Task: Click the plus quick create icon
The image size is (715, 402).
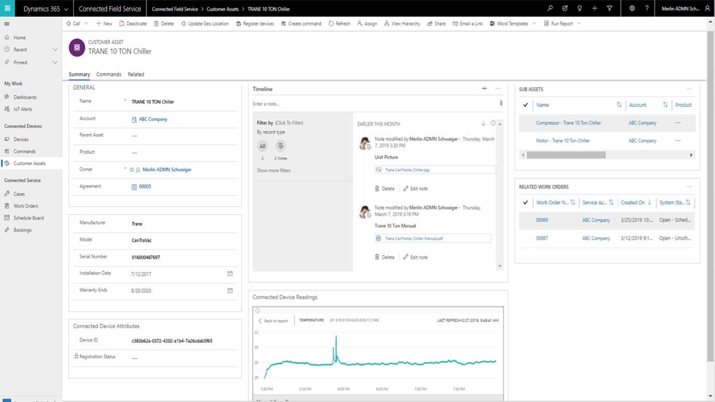Action: (594, 8)
